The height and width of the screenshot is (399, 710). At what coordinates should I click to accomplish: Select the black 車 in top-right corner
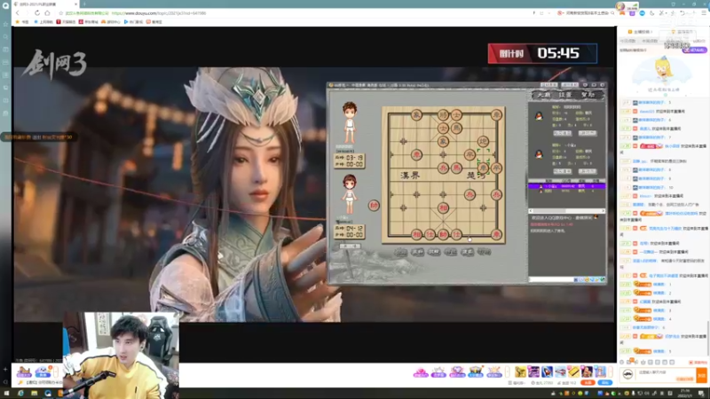pos(496,115)
